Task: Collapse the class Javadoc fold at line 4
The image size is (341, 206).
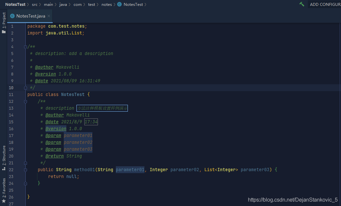Action: (25, 47)
